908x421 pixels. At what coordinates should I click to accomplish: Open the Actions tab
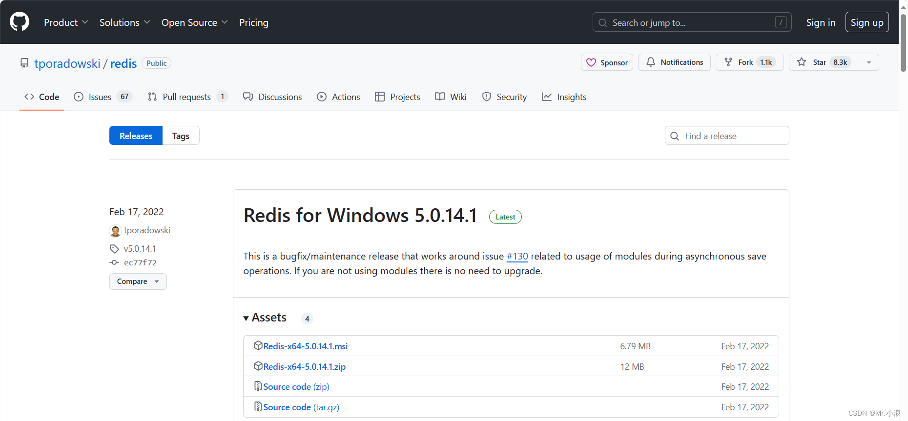(x=338, y=97)
